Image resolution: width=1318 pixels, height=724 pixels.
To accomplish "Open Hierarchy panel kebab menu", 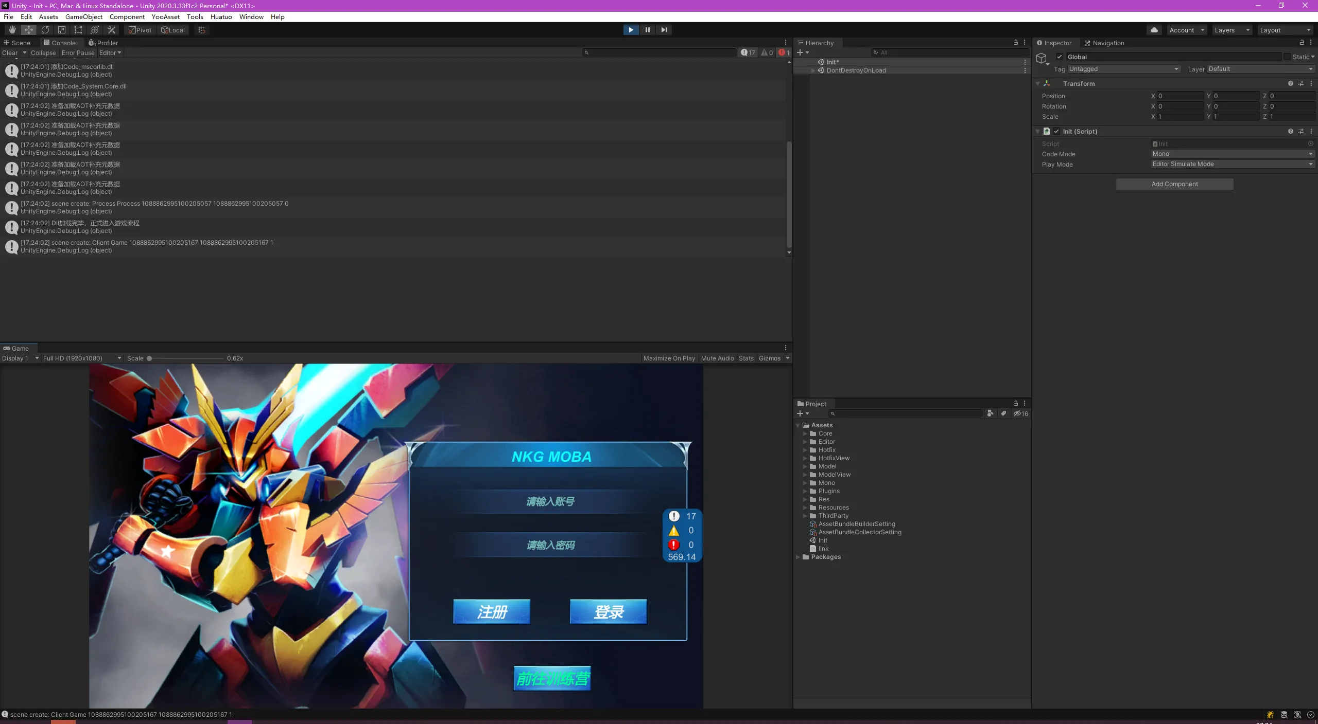I will [x=1025, y=43].
